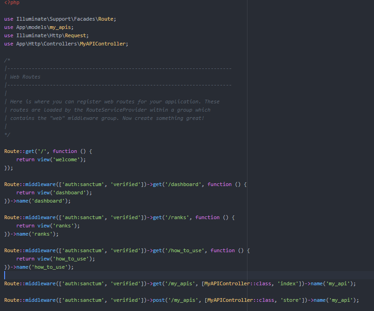Click "return view('dashboard');" line
This screenshot has height=311, width=374.
(54, 192)
